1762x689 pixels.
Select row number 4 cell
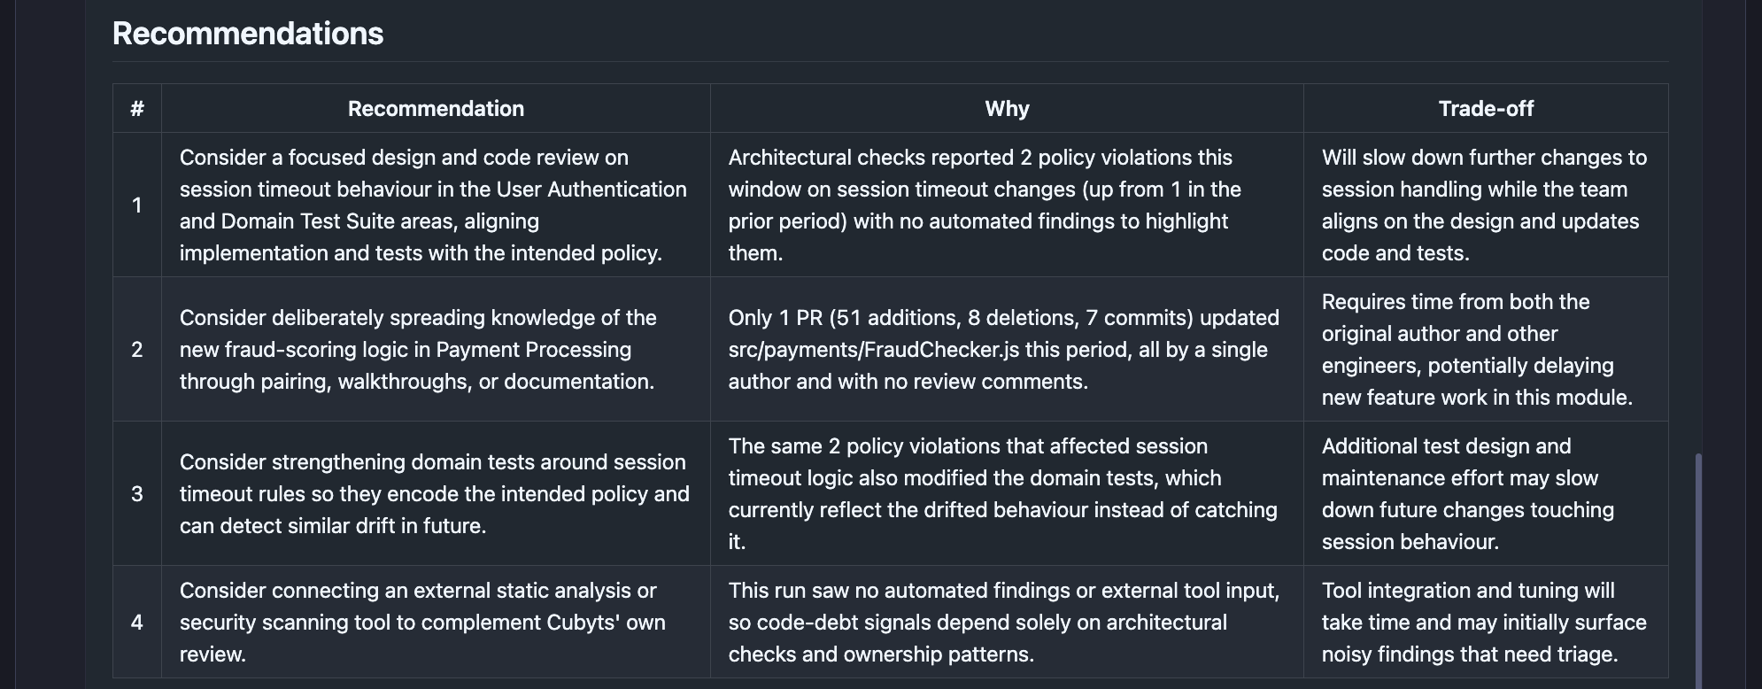(x=137, y=623)
